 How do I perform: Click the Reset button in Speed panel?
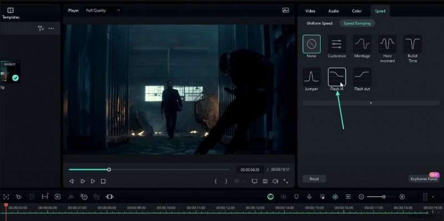tap(314, 179)
